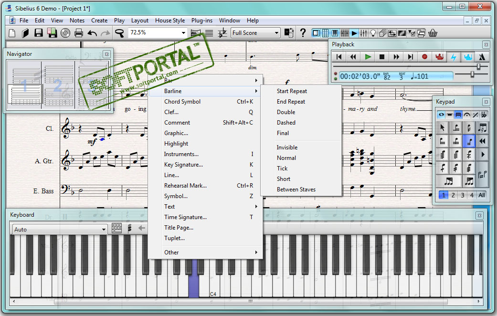Select the All voices Keypad button
This screenshot has height=316, width=497.
pos(482,195)
